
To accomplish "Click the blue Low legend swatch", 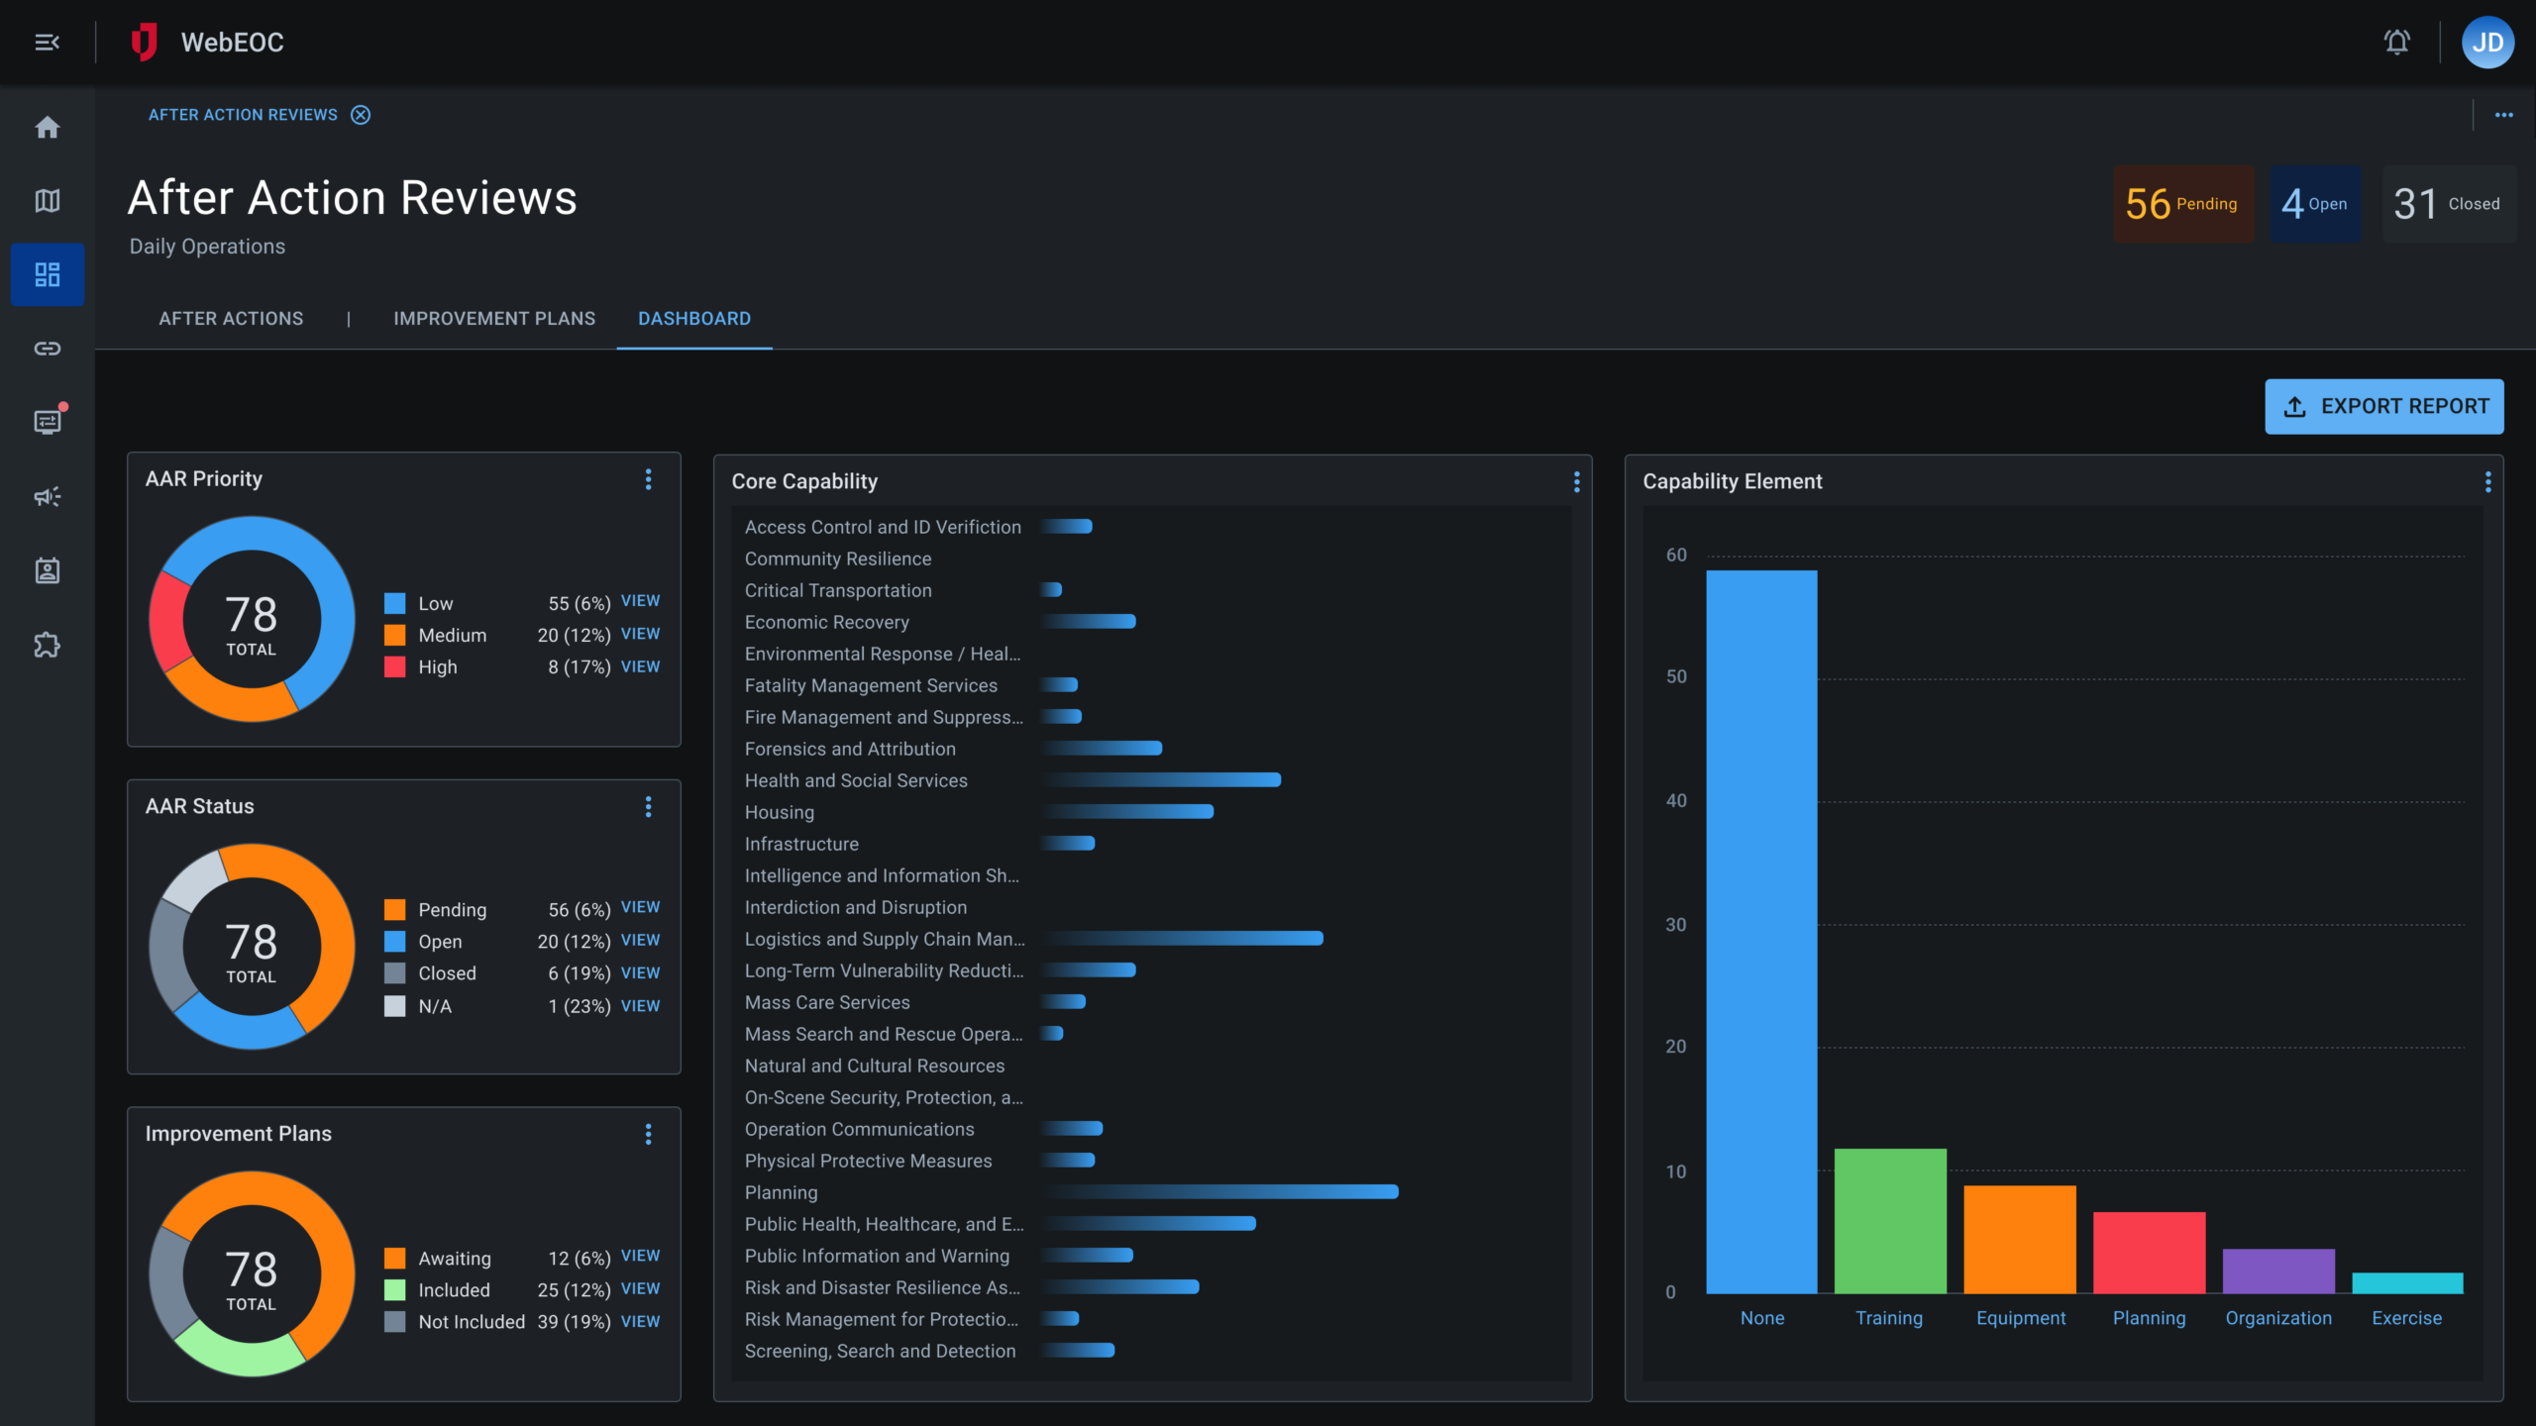I will (394, 603).
